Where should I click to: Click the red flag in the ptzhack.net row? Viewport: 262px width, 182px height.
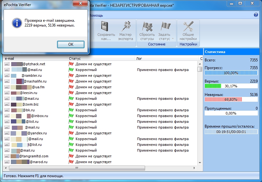(71, 64)
